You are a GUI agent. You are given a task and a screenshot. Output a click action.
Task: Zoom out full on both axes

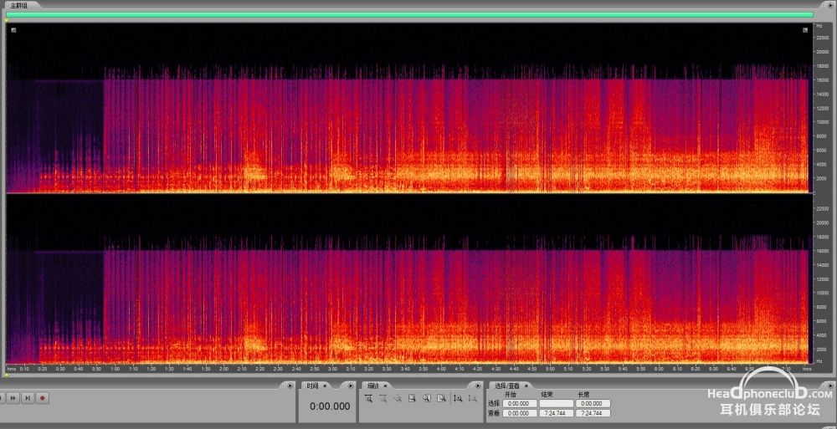(x=398, y=398)
